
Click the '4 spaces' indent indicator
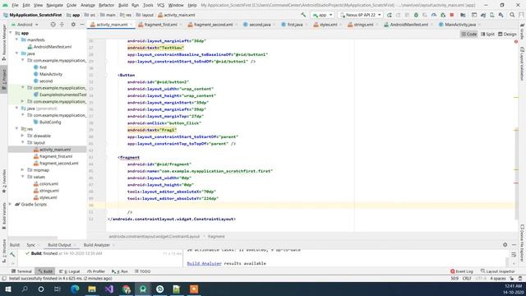click(497, 279)
